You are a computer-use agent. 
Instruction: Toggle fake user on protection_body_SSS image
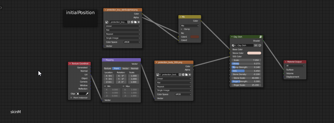point(180,75)
